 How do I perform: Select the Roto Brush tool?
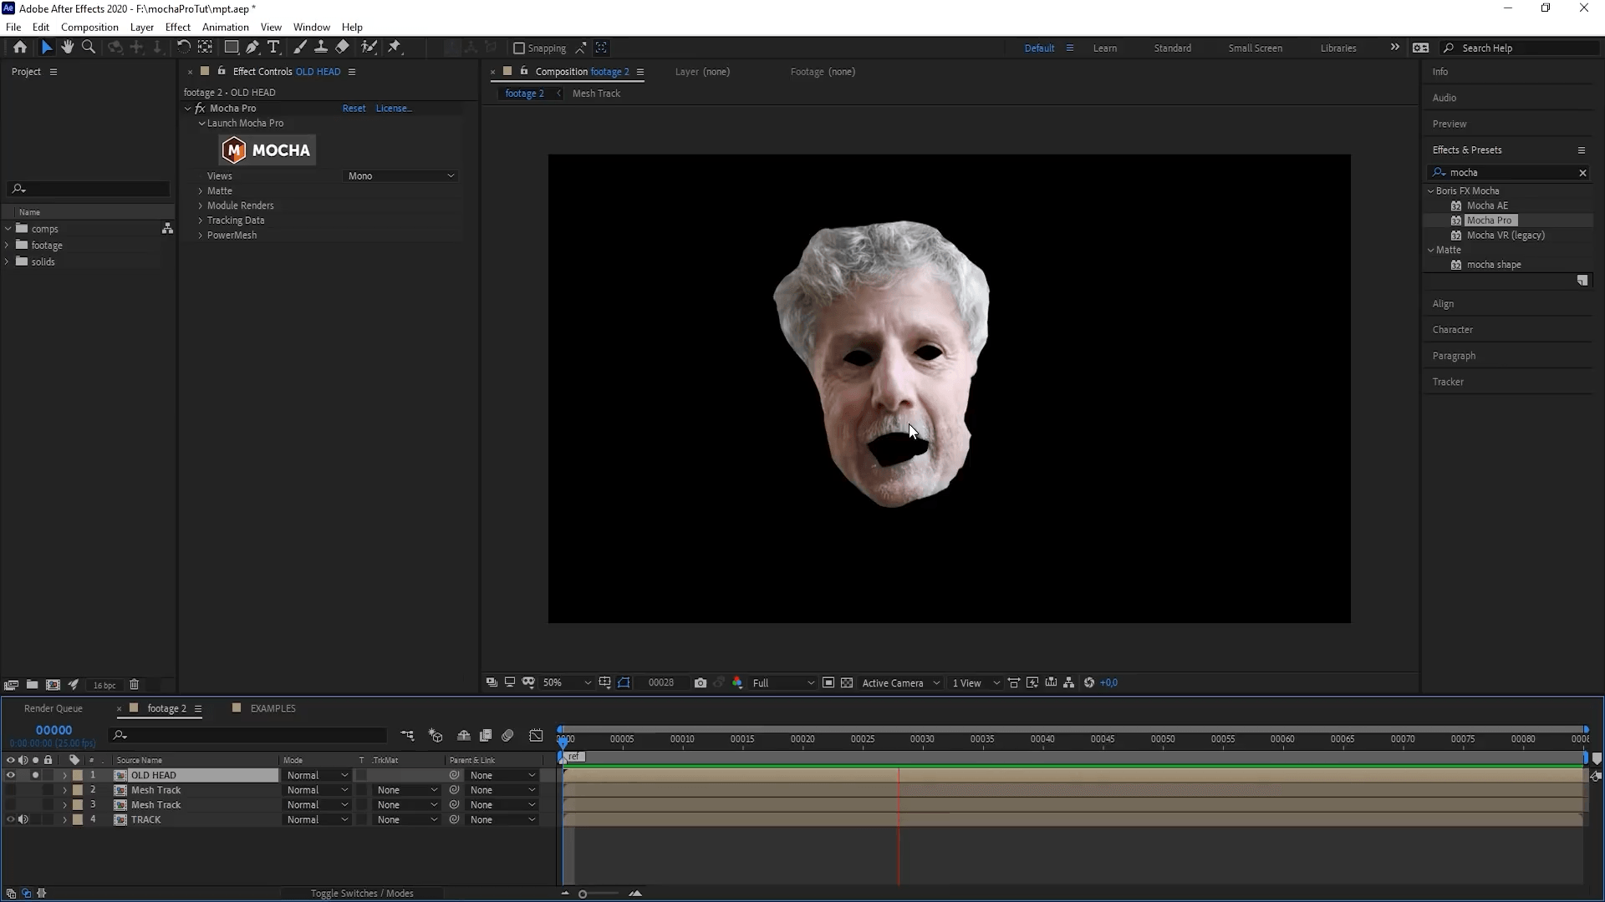(369, 48)
